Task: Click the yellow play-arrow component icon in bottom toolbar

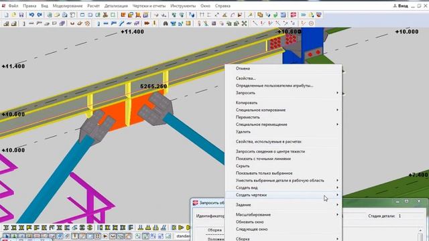Action: tap(181, 228)
